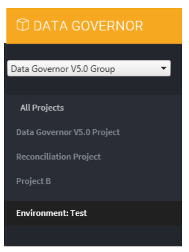189x252 pixels.
Task: Open Data Governor V5.0 Project
Action: [x=68, y=132]
